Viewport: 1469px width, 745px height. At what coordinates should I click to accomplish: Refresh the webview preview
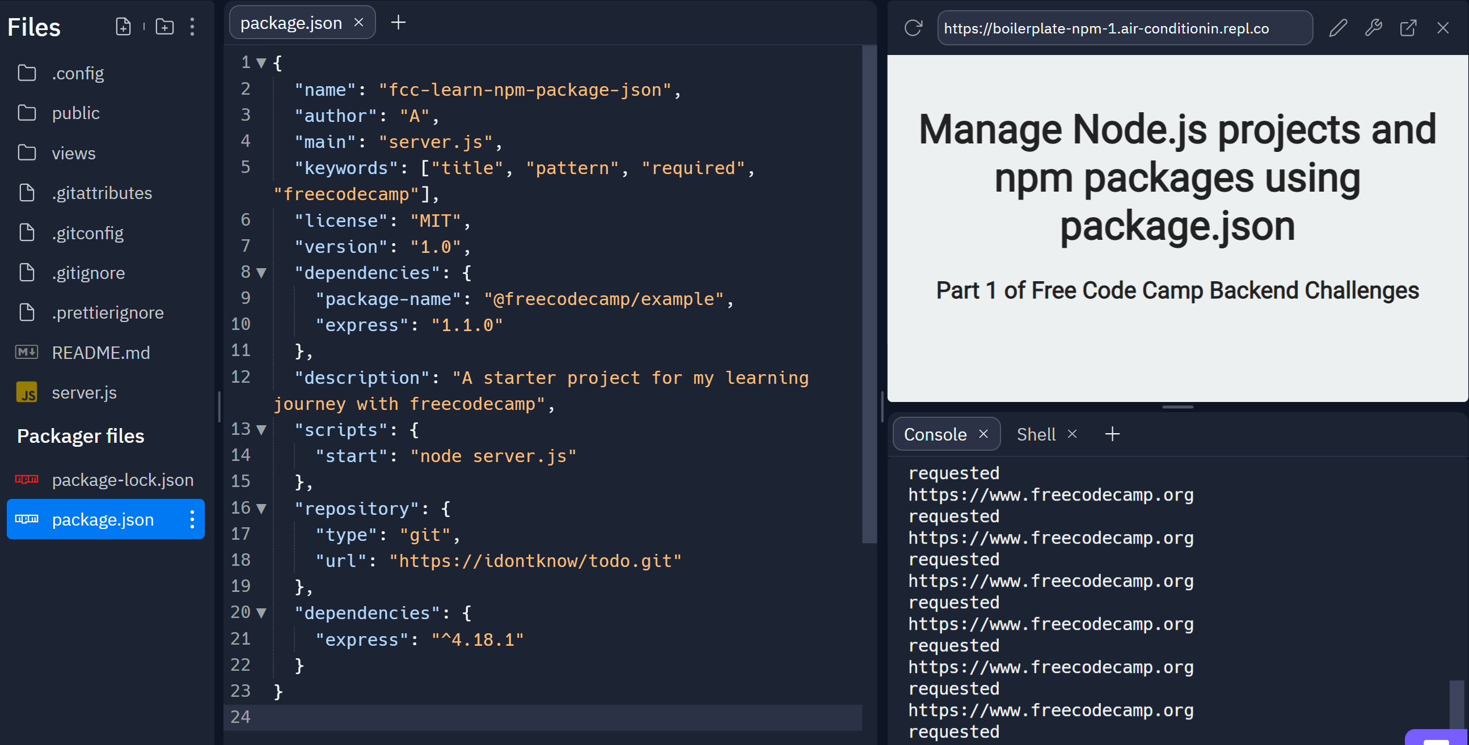[913, 28]
